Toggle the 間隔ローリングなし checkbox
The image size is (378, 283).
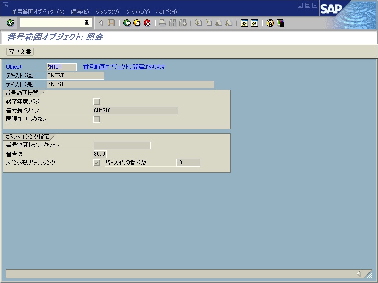coord(96,120)
